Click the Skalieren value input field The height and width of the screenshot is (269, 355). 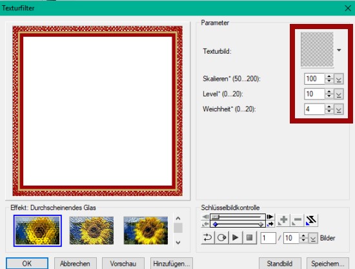click(x=315, y=79)
